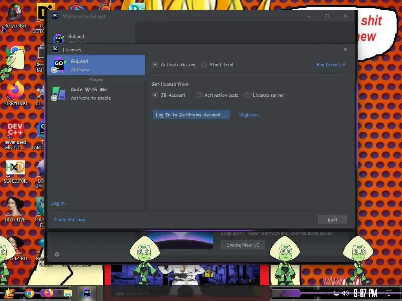Open notification center icon

click(389, 293)
